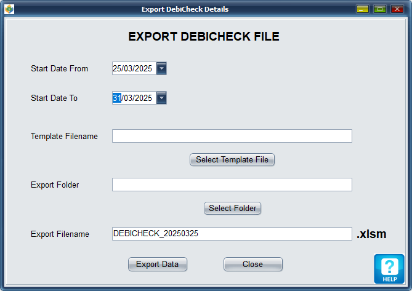Click the .xlsm extension label
This screenshot has height=291, width=412.
coord(371,234)
